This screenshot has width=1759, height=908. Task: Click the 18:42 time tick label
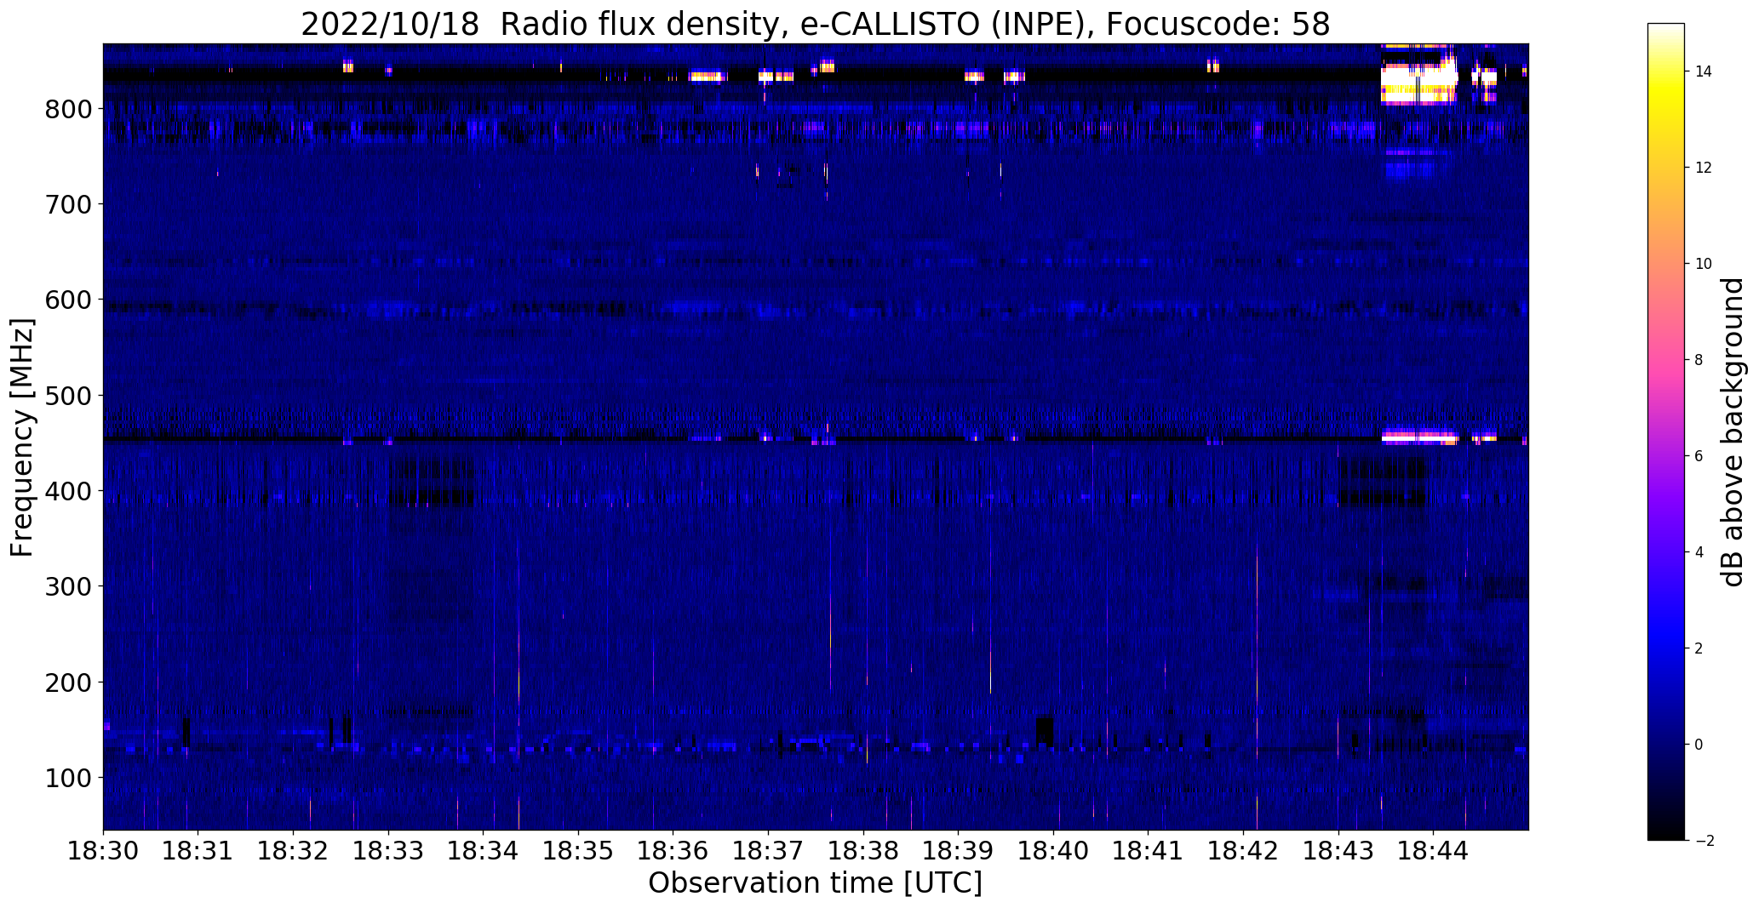(x=1244, y=850)
